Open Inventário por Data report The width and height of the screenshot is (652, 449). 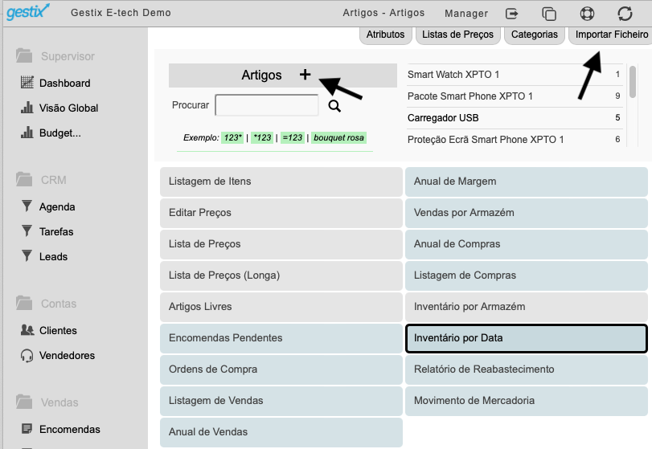tap(527, 338)
